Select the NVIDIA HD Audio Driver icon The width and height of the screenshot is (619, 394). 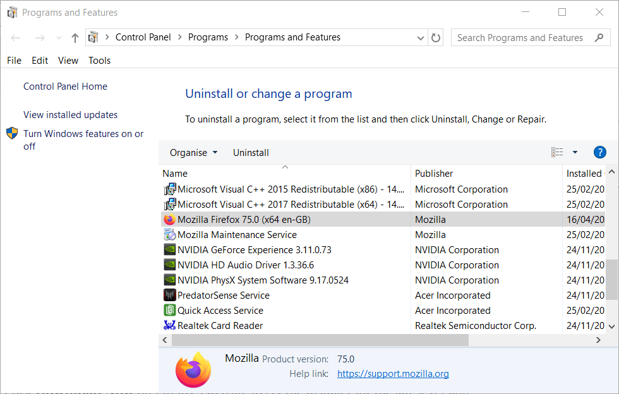[170, 265]
